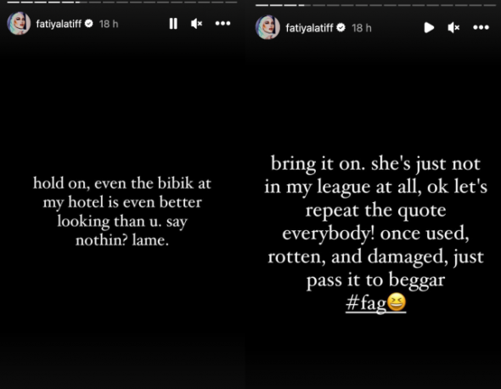Unmute sound on the left story
This screenshot has height=389, width=501.
coord(196,23)
